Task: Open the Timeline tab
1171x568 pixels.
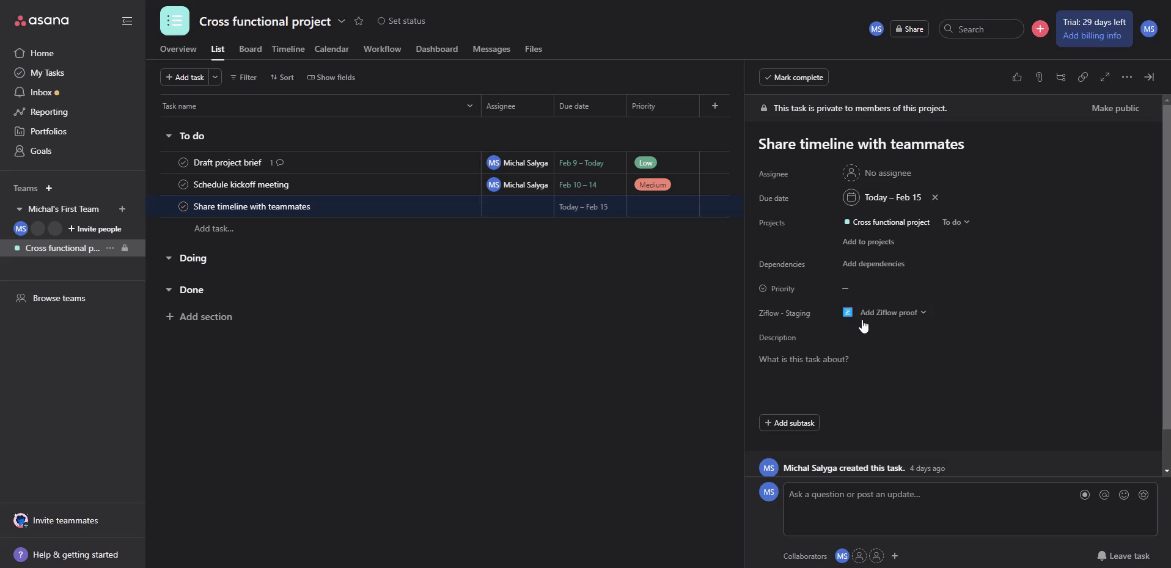Action: pyautogui.click(x=288, y=49)
